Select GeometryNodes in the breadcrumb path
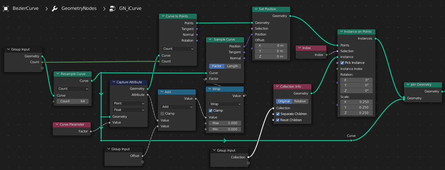This screenshot has height=170, width=445. click(x=79, y=8)
